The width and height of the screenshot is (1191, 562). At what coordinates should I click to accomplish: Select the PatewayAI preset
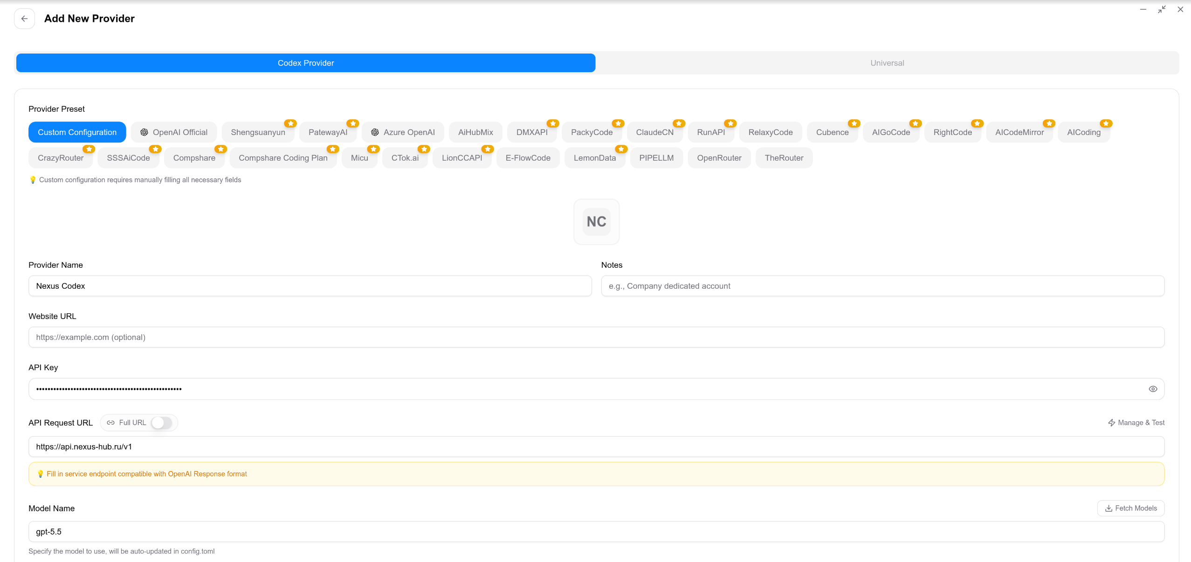tap(328, 132)
